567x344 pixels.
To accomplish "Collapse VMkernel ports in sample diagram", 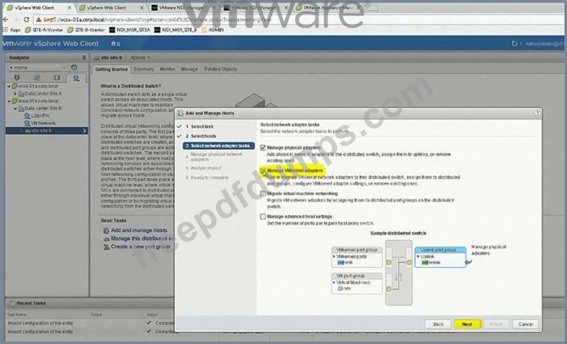I will (334, 257).
